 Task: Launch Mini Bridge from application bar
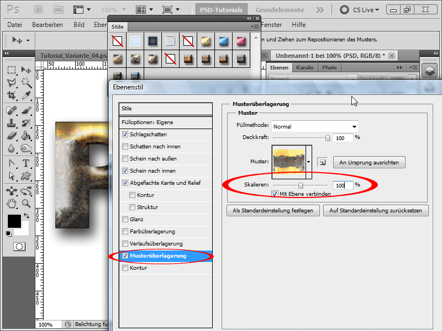(59, 10)
